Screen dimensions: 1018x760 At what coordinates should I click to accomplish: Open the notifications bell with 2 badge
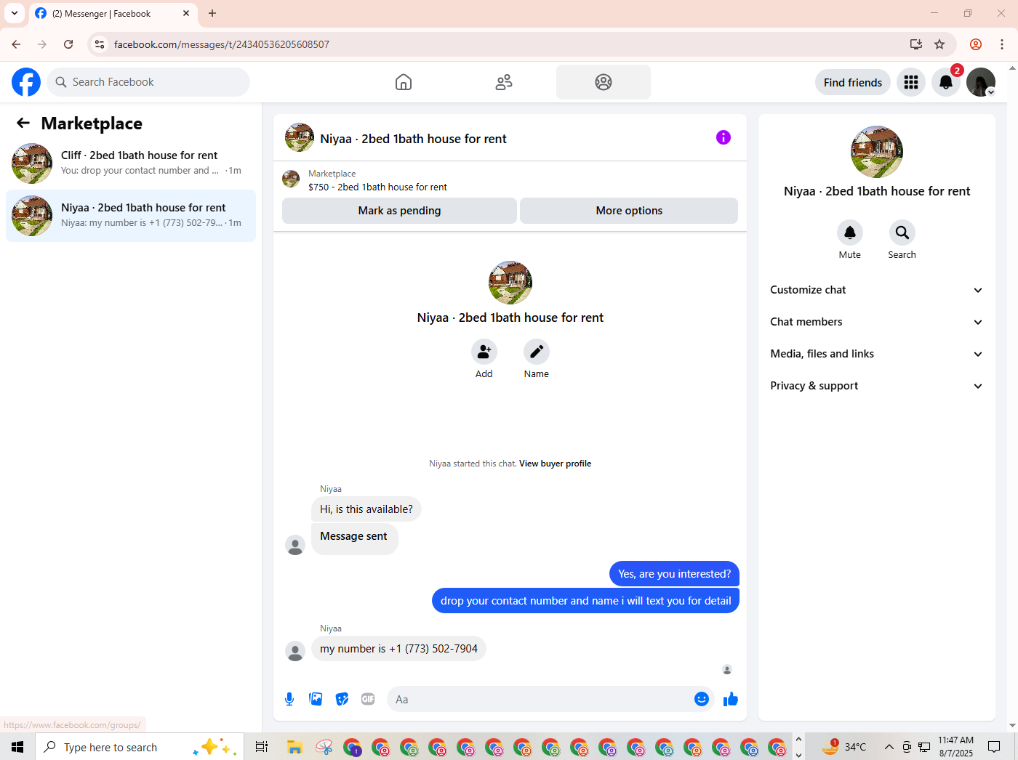(946, 82)
